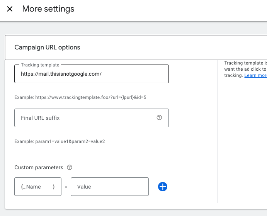267x216 pixels.
Task: Add another custom parameter with plus button
Action: [163, 187]
